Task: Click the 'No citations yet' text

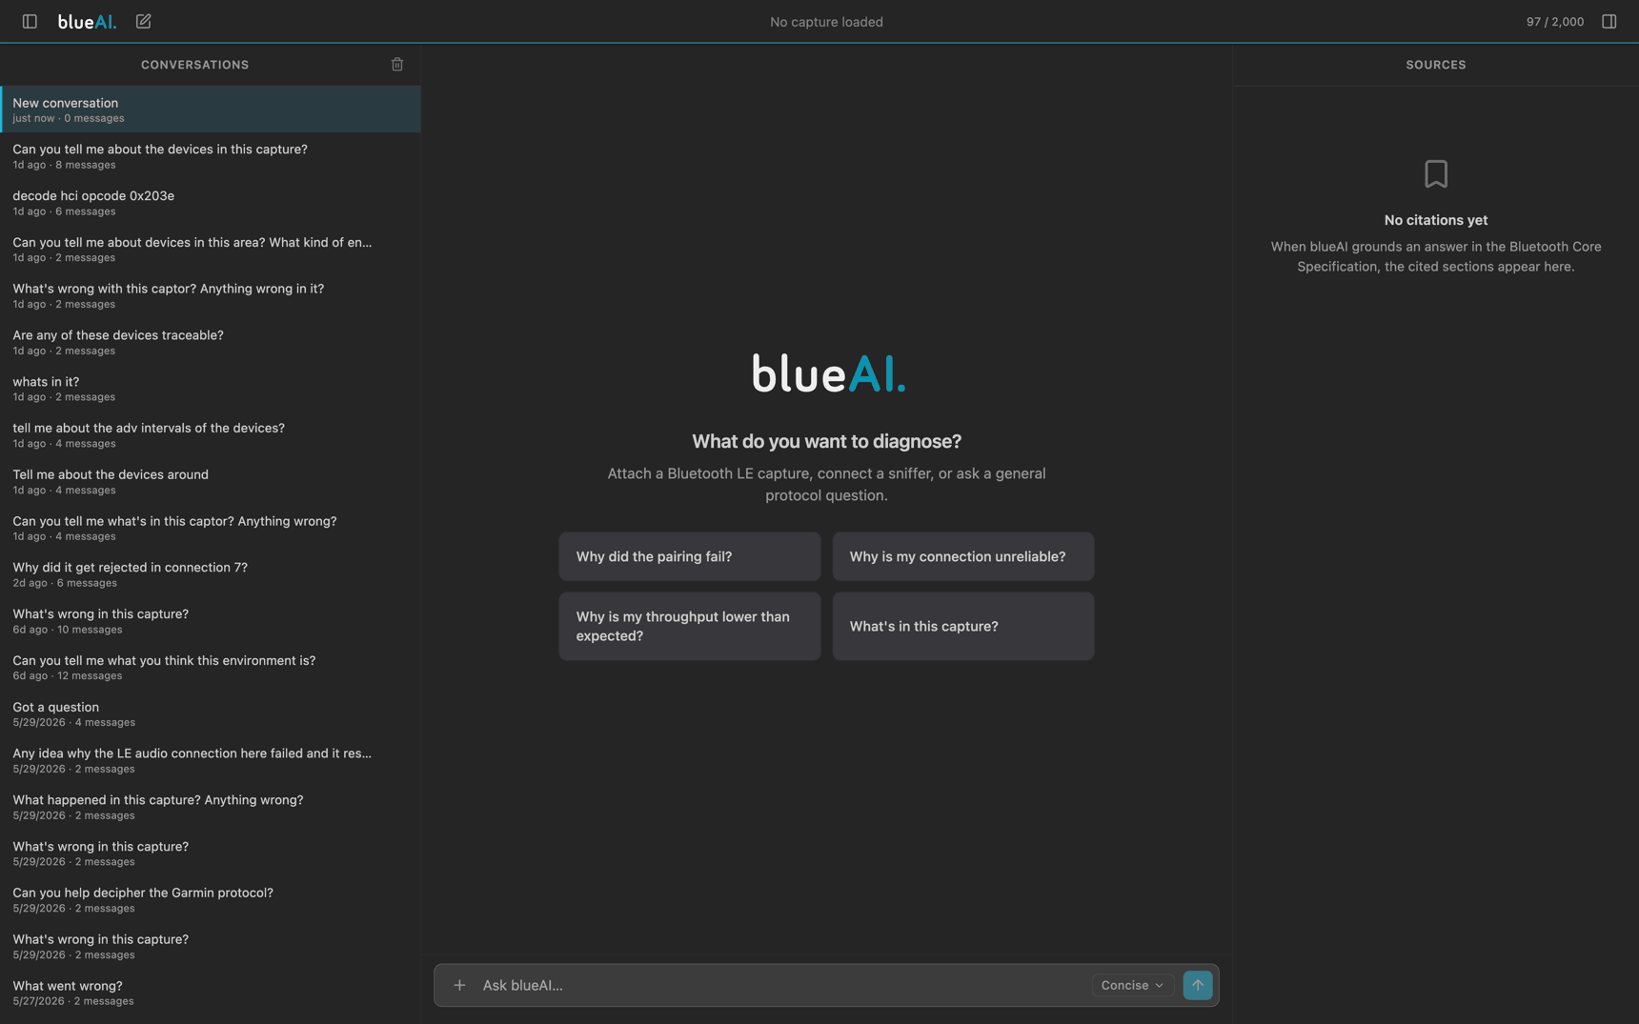Action: tap(1435, 220)
